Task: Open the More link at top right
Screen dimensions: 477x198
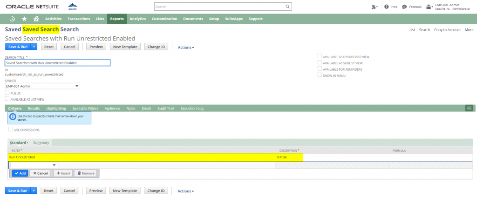Action: pos(469,30)
